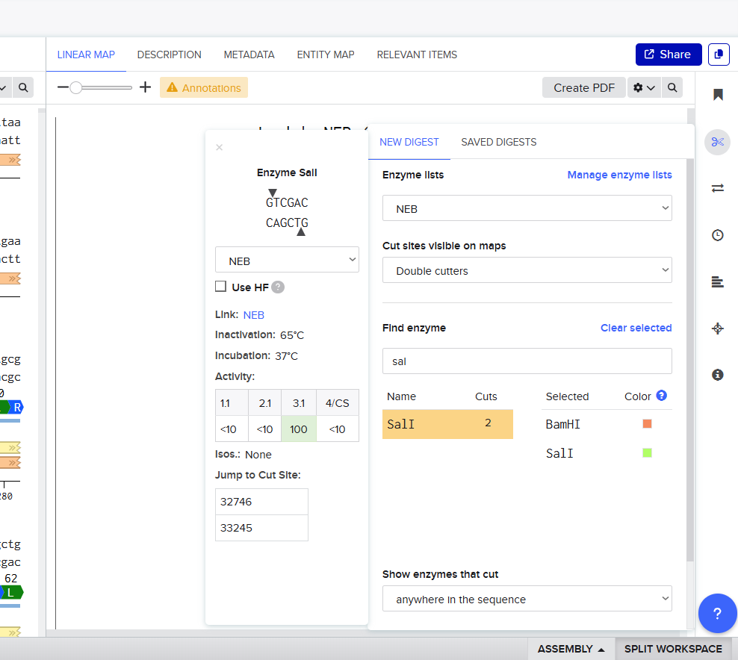Click the copy icon next to Share
This screenshot has width=738, height=660.
click(719, 55)
